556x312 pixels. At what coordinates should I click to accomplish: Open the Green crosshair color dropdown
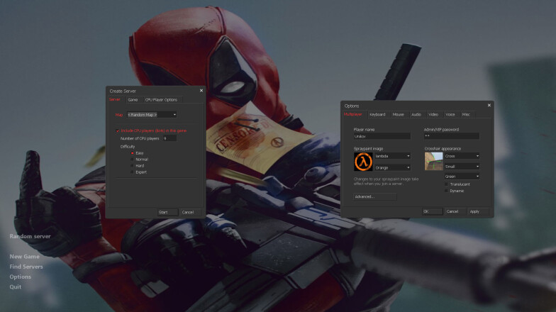pyautogui.click(x=462, y=176)
